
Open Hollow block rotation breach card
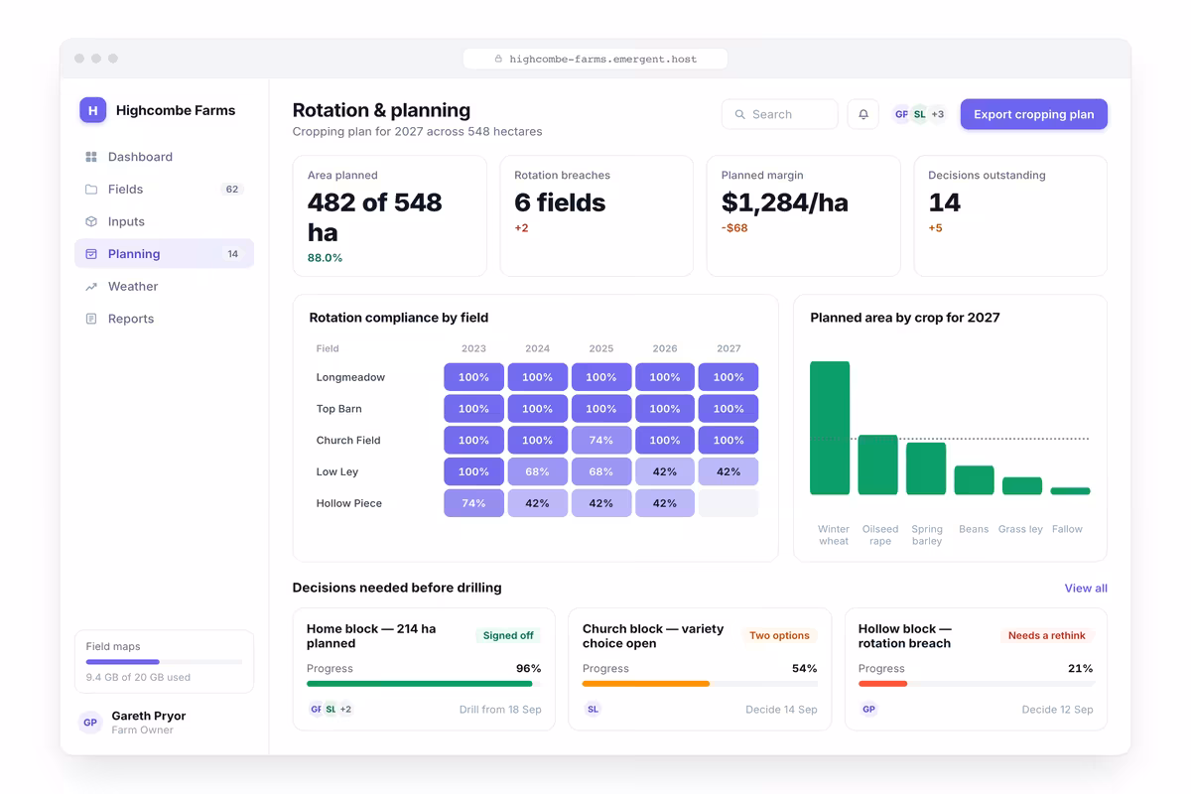976,669
